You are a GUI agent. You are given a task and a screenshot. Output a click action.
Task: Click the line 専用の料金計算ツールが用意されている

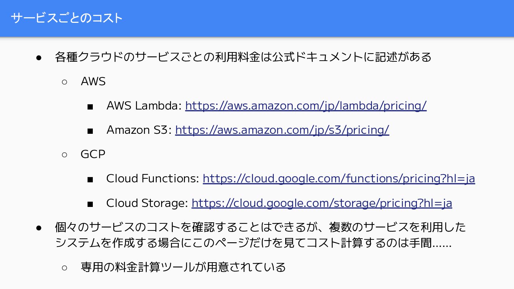coord(183,267)
